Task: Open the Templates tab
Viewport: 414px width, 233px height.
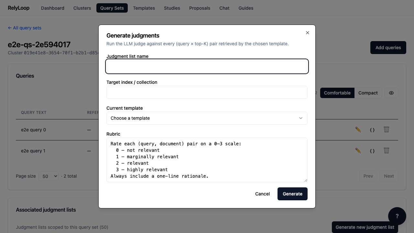Action: (144, 8)
